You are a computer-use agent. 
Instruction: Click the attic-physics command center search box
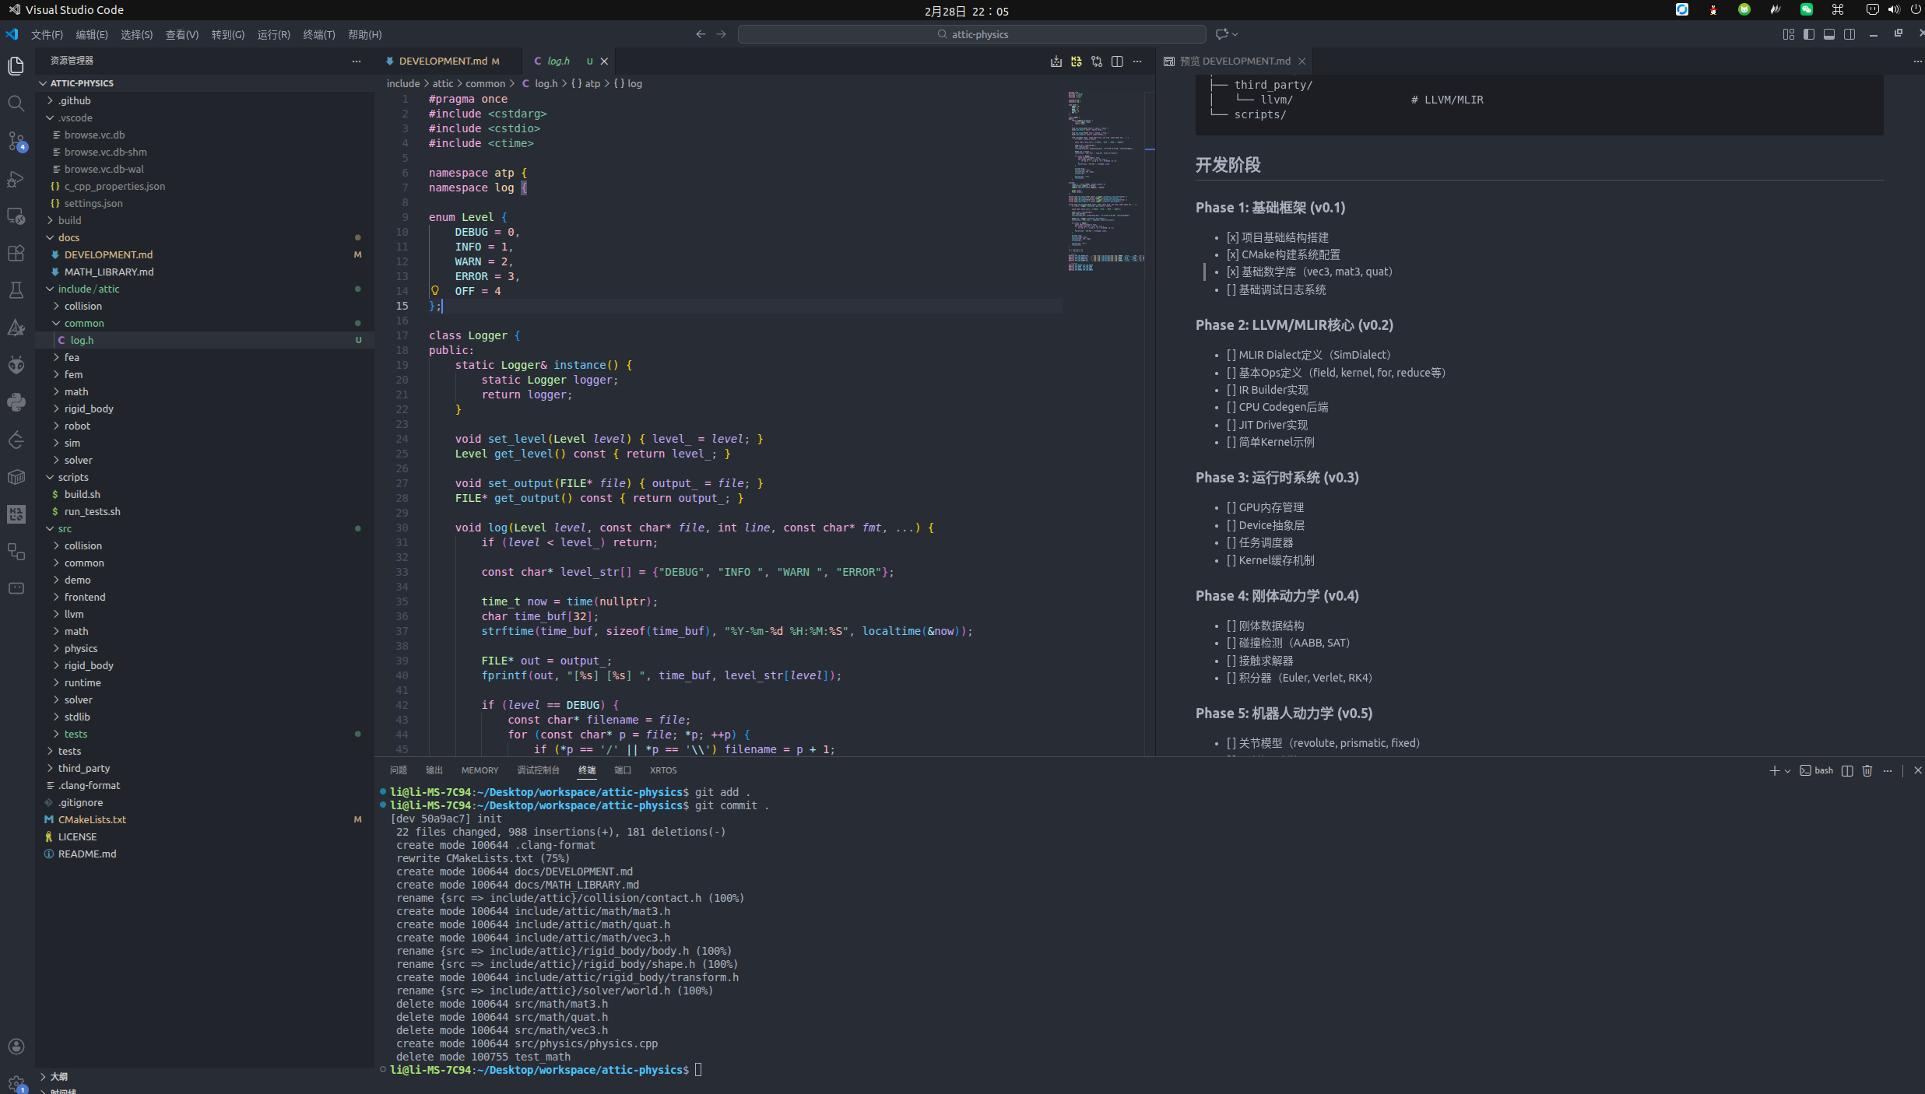click(971, 34)
